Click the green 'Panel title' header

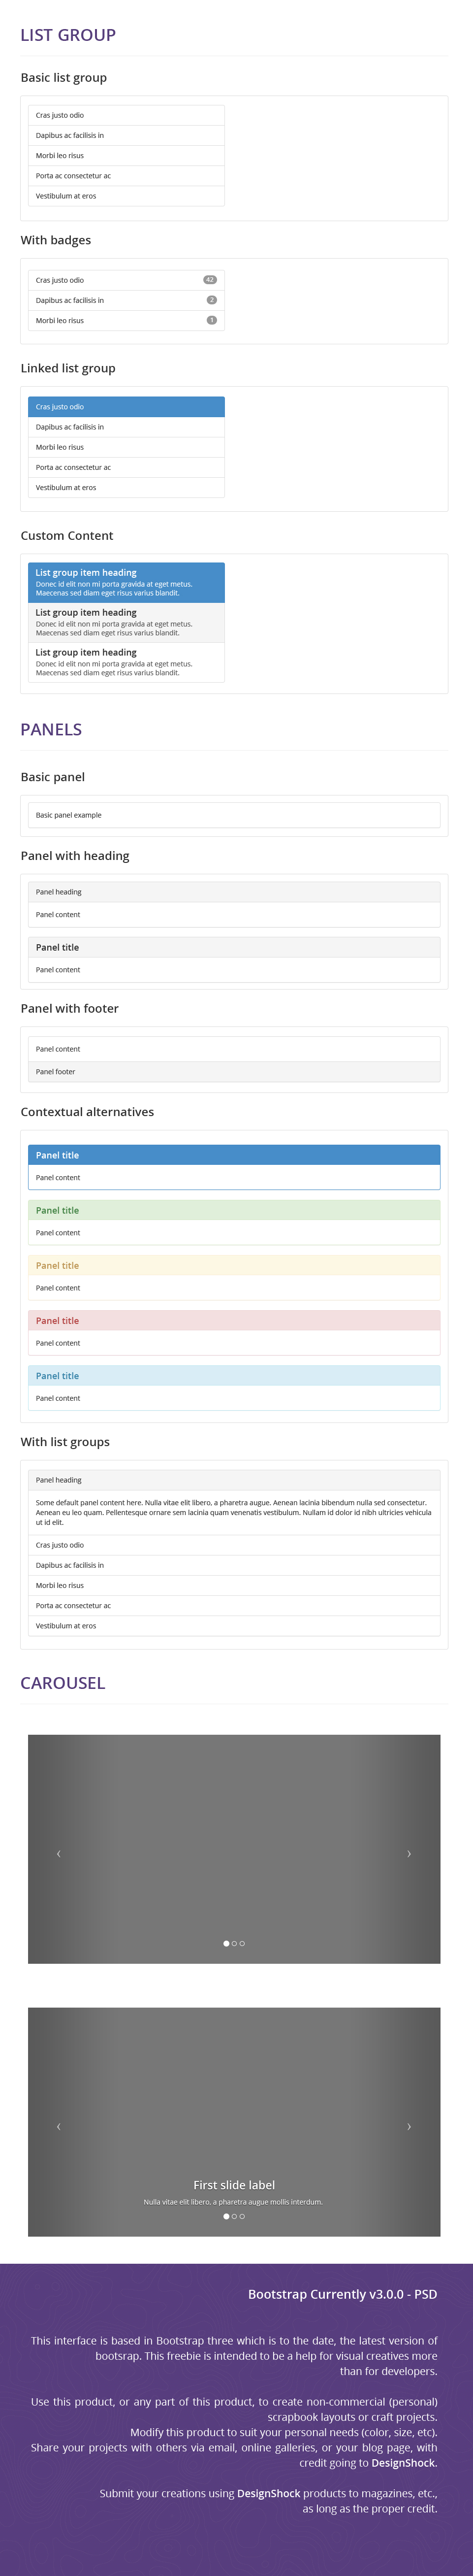point(234,1210)
